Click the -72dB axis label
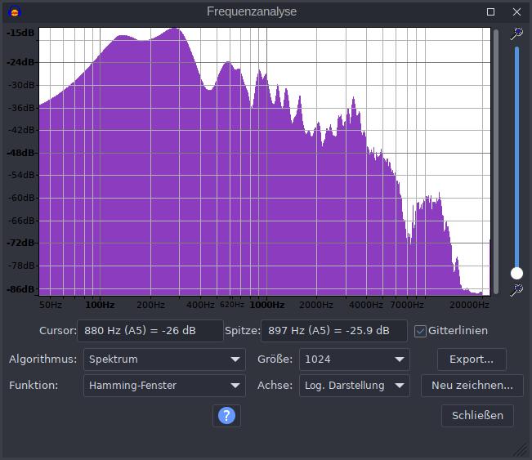532x460 pixels. [x=20, y=243]
